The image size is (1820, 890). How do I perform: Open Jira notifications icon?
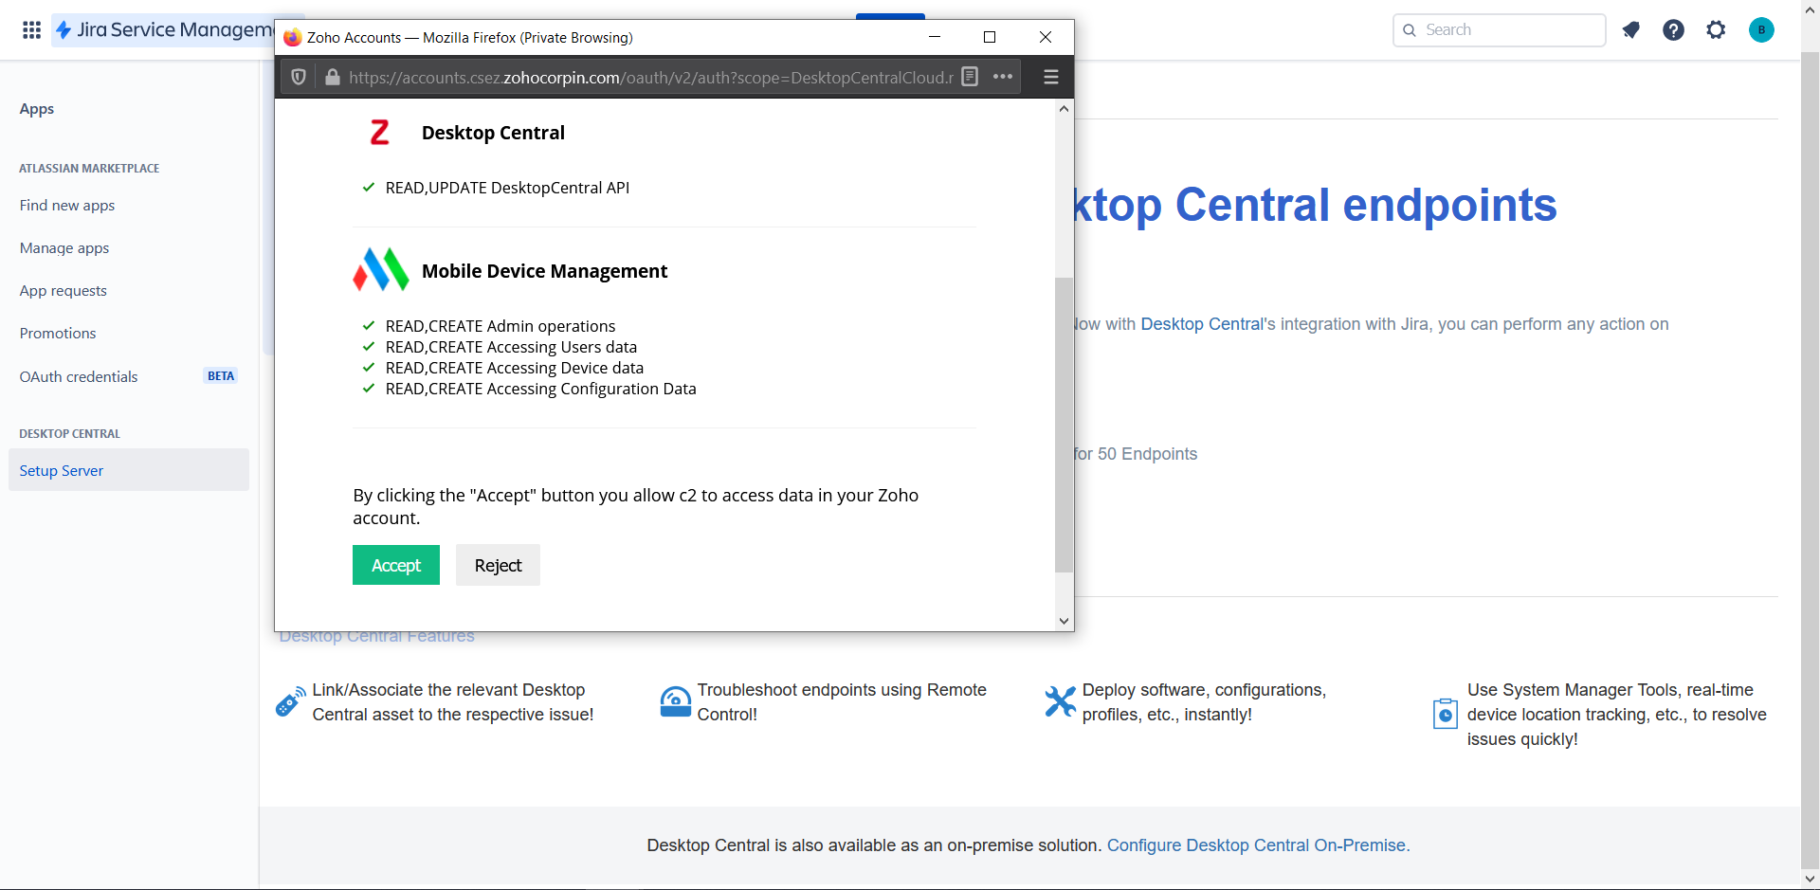[x=1630, y=30]
